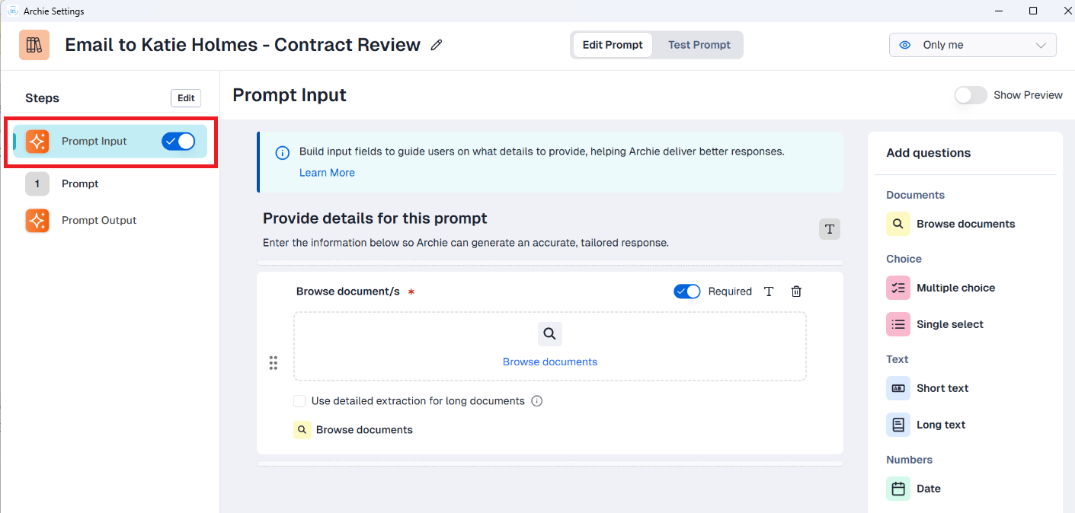Click the Edit button beside Steps
This screenshot has height=513, width=1075.
(x=186, y=97)
